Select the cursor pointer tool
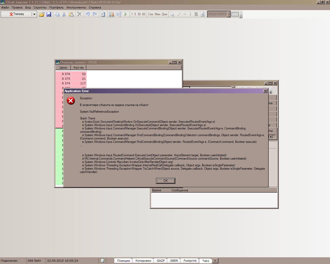The width and height of the screenshot is (330, 264). [172, 14]
